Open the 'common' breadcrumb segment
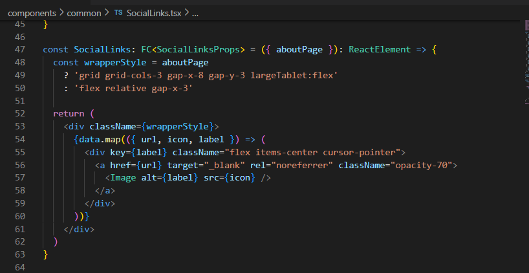This screenshot has width=529, height=273. click(x=84, y=13)
